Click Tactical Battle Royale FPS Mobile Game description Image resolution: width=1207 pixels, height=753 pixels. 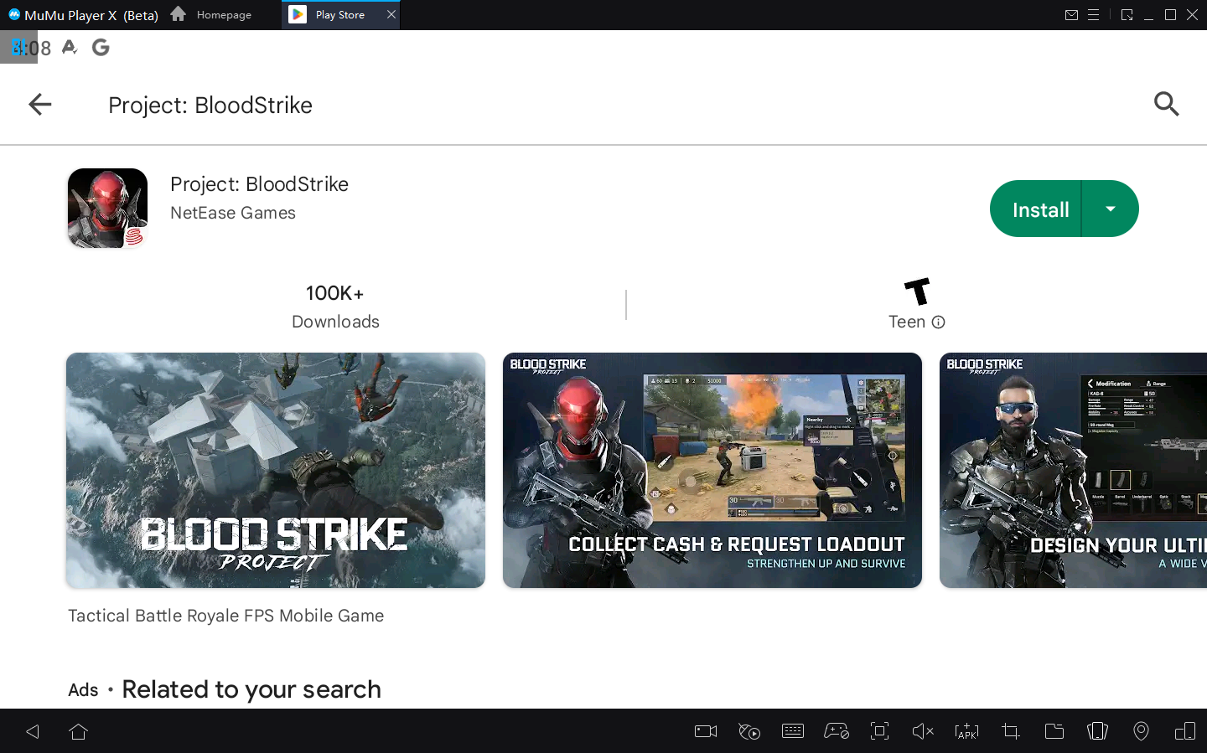pos(225,616)
